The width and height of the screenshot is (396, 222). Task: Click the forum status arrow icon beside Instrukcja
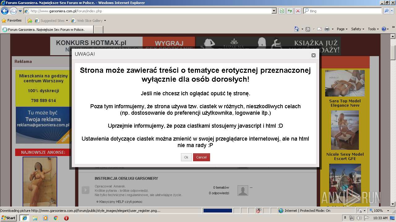click(85, 190)
